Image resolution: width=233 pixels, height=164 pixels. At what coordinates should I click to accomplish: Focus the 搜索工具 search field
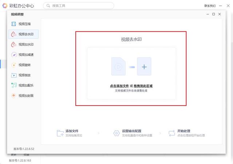[x=79, y=6]
